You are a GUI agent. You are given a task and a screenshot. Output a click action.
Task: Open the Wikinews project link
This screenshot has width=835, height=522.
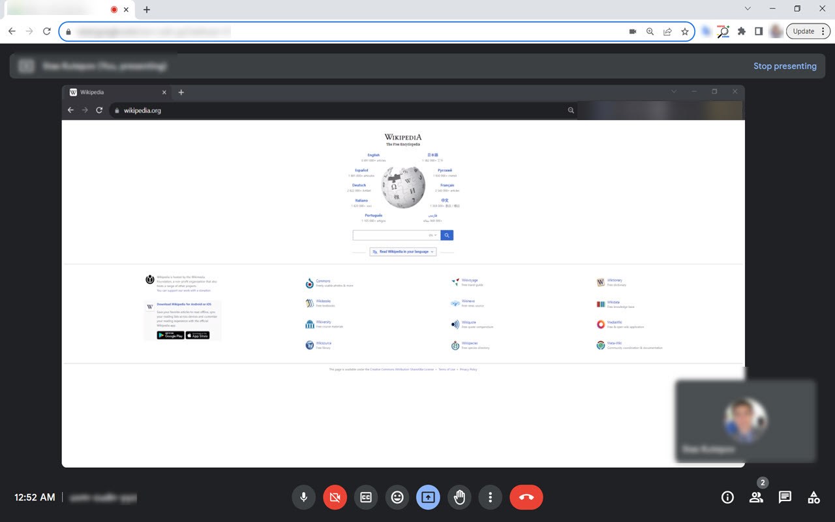tap(468, 301)
